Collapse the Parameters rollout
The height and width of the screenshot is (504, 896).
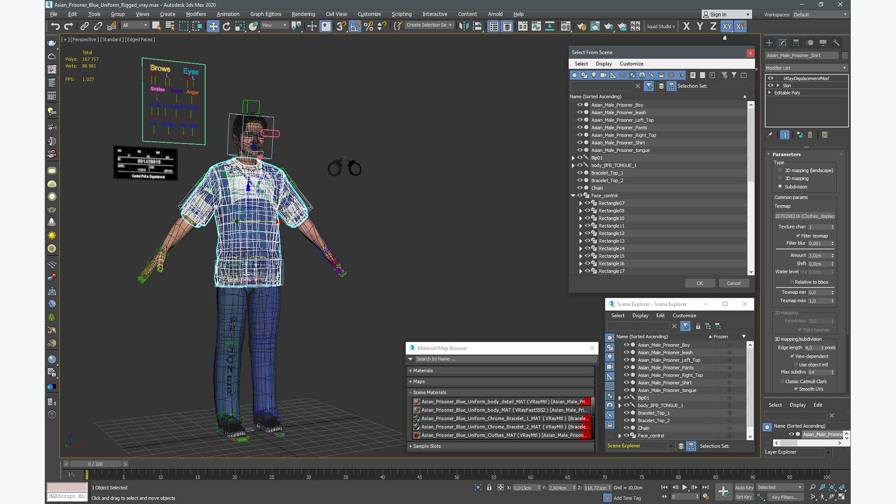(769, 154)
